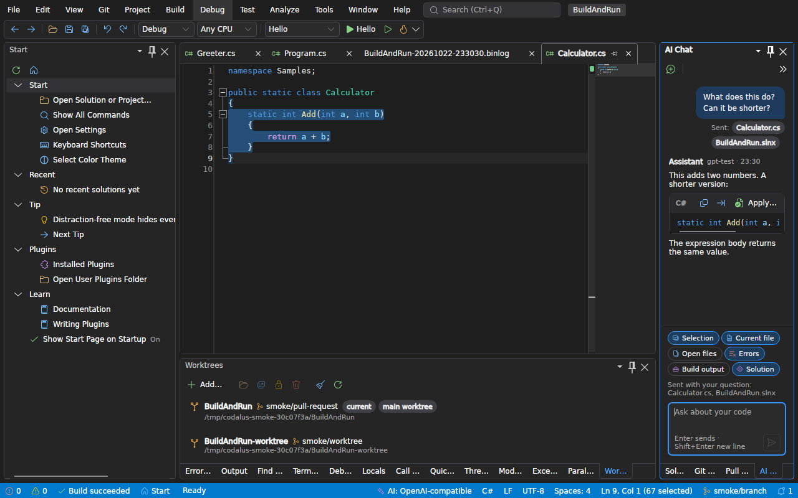798x498 pixels.
Task: Enable the Open files context chip
Action: click(695, 354)
